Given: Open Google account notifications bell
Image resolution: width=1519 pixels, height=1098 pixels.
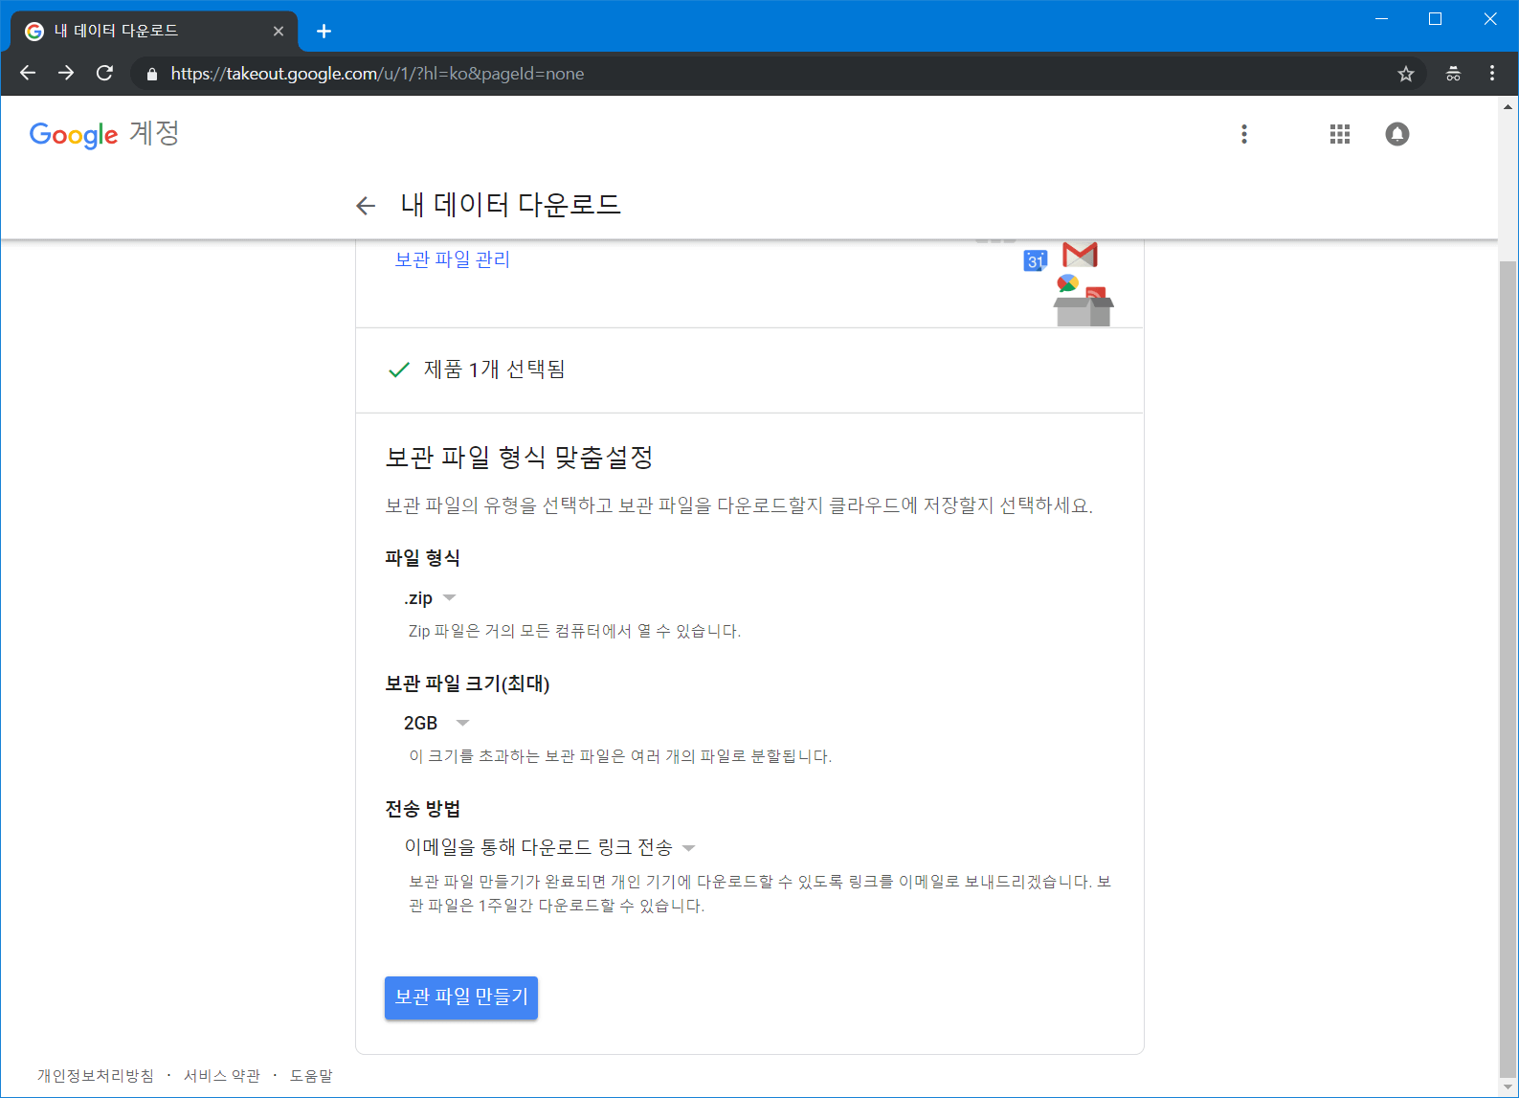Looking at the screenshot, I should (x=1396, y=134).
